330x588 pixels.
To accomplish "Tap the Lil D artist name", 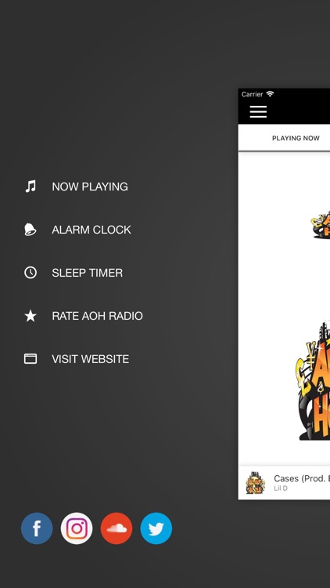I will coord(281,488).
